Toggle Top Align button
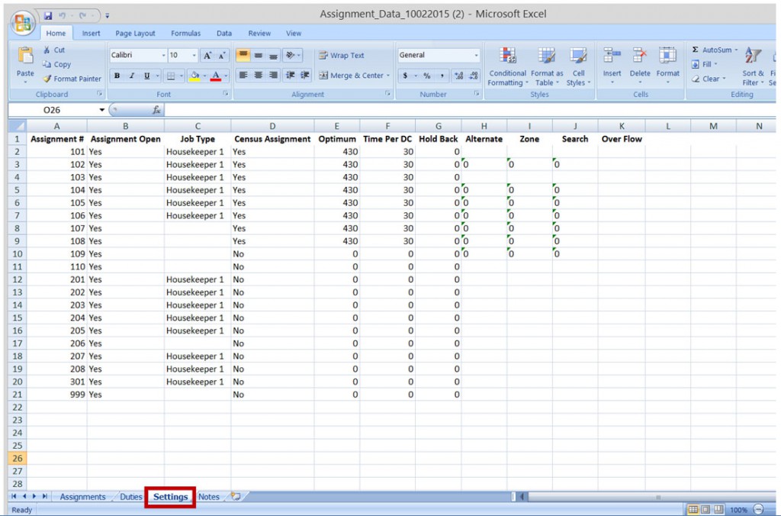This screenshot has width=781, height=516. pos(243,55)
